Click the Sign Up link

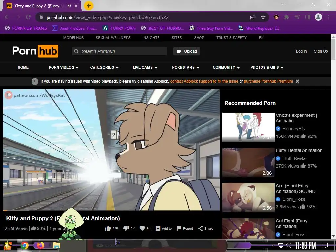321,51
